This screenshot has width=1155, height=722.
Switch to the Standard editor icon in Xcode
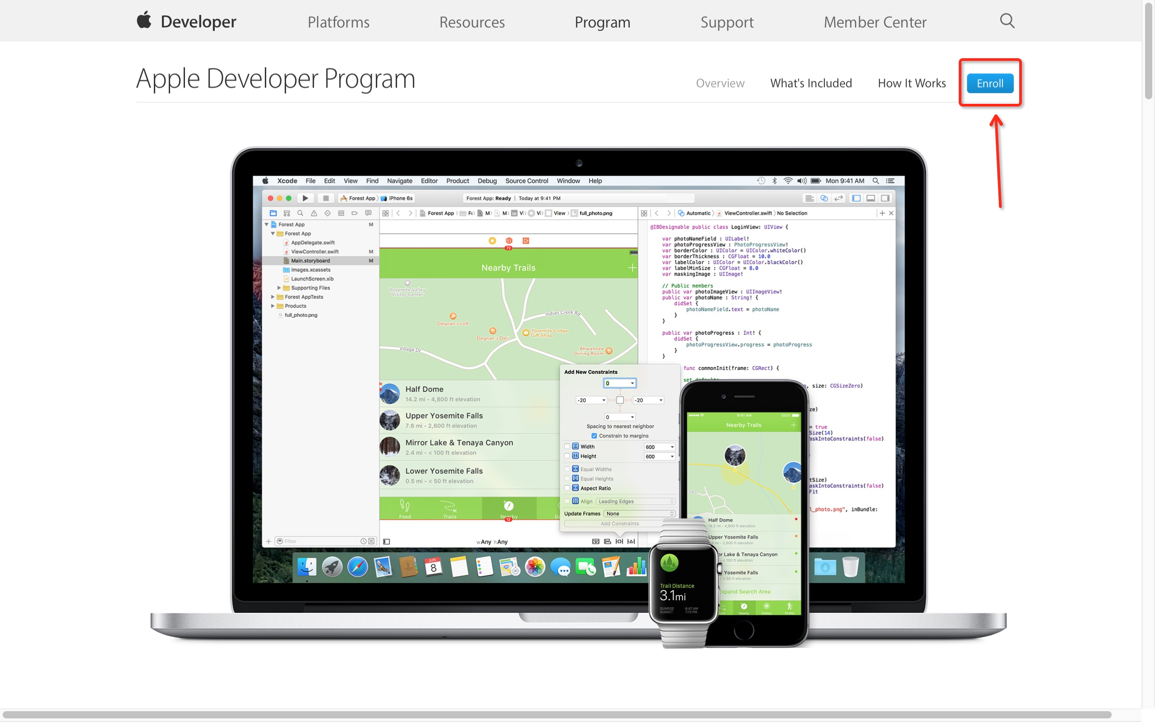point(809,198)
